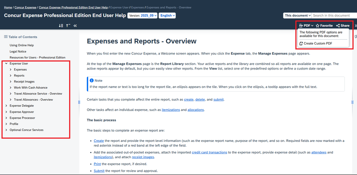Click the Create link in bullet list
The height and width of the screenshot is (175, 357).
click(x=99, y=141)
